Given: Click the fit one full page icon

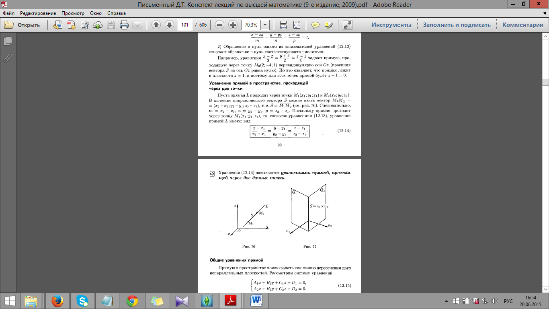Looking at the screenshot, I should pyautogui.click(x=297, y=25).
